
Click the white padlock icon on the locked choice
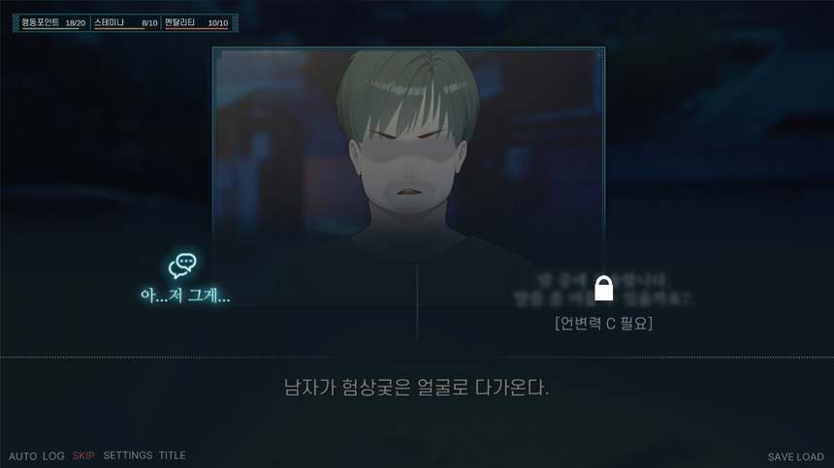pyautogui.click(x=604, y=289)
